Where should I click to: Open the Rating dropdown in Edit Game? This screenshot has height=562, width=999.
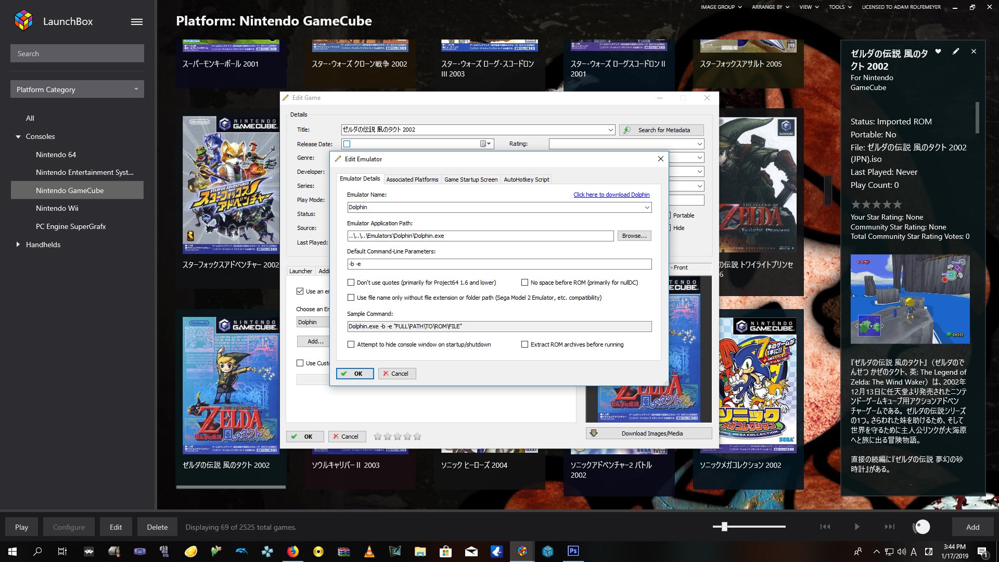pyautogui.click(x=699, y=144)
